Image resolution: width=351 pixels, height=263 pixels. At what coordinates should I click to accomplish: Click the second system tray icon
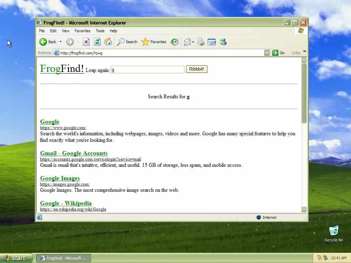click(326, 258)
